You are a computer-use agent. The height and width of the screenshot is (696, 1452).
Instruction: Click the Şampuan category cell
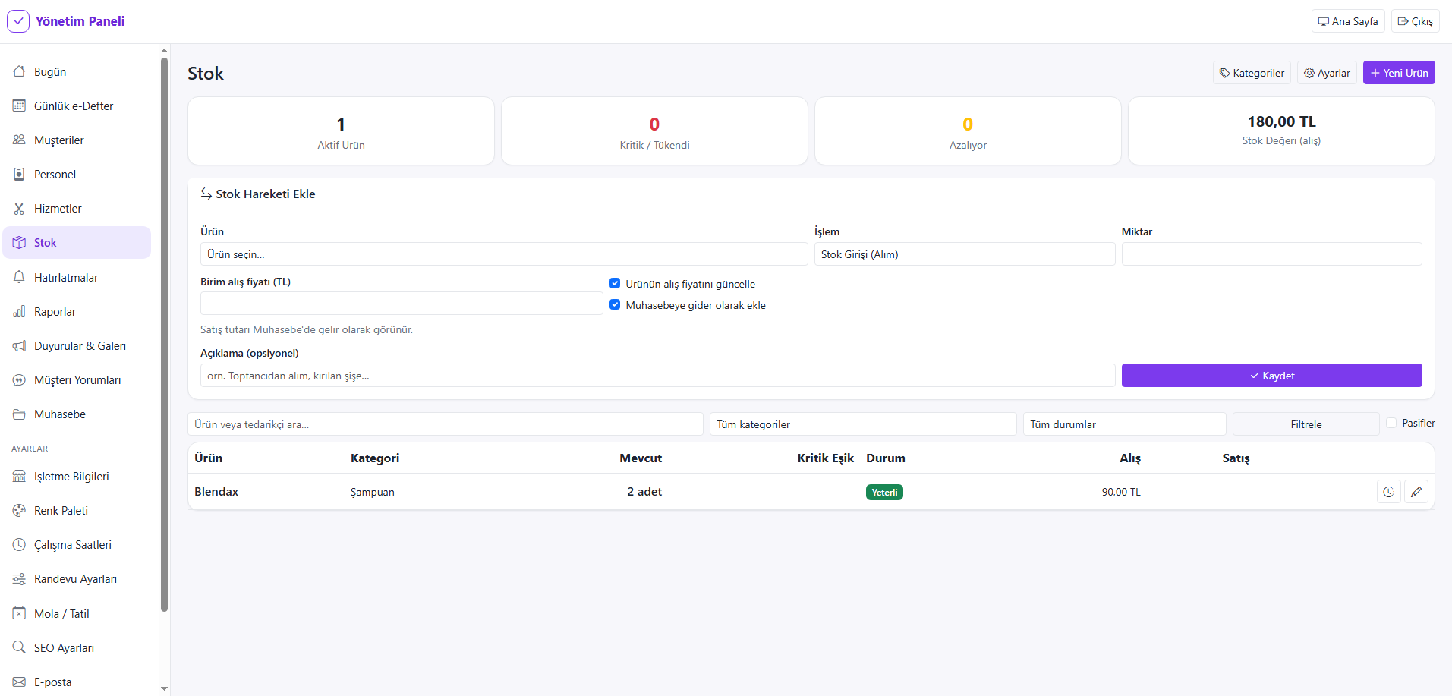(x=373, y=492)
